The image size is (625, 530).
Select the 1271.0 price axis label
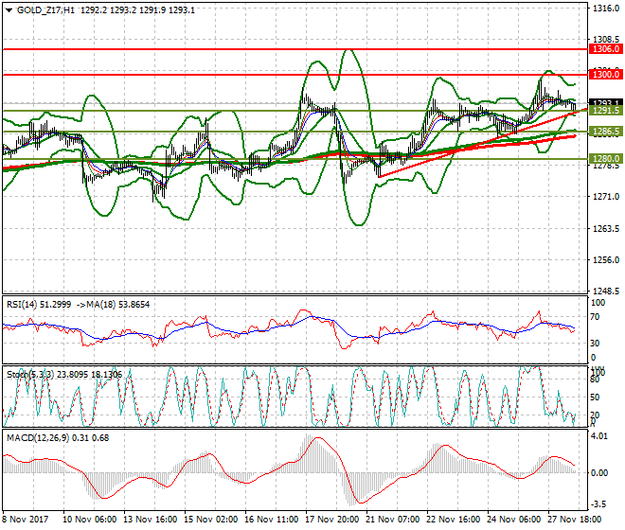coord(606,197)
